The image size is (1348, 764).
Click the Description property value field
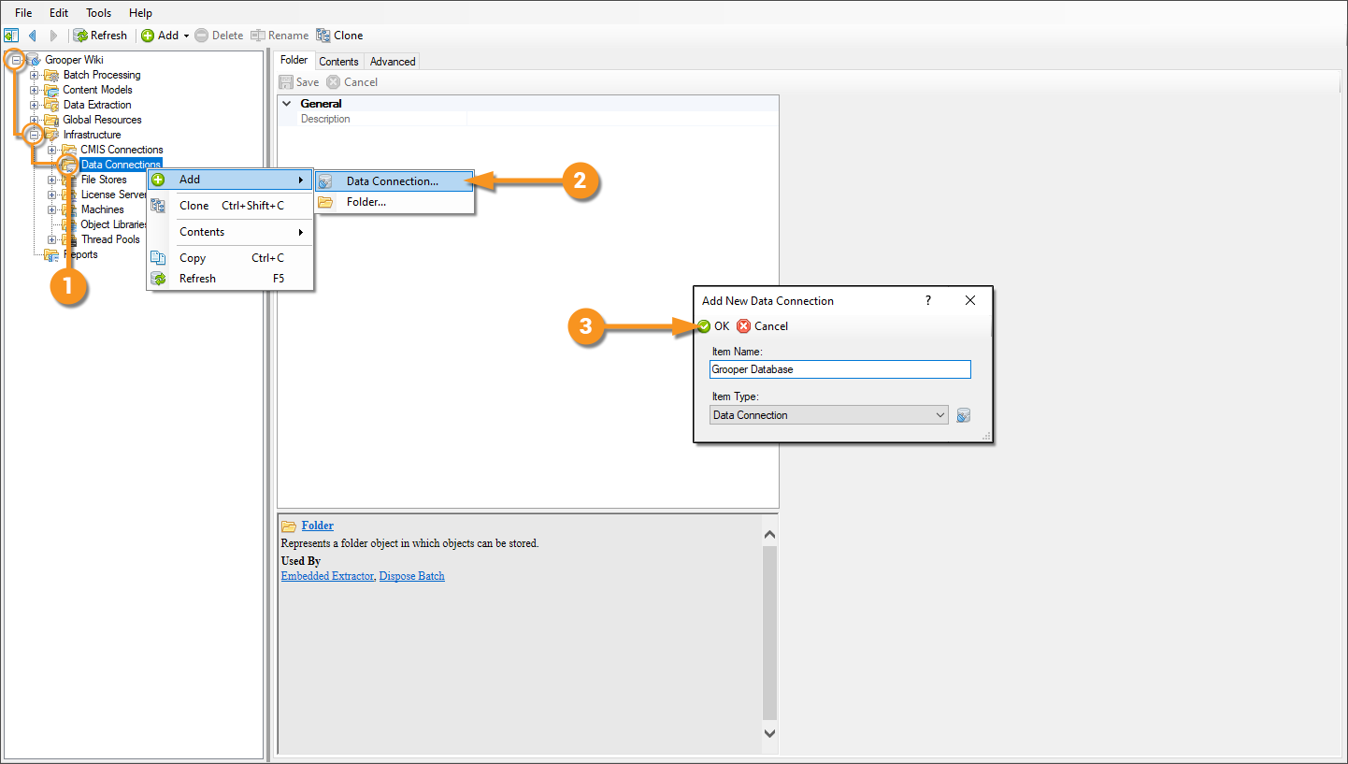[623, 120]
